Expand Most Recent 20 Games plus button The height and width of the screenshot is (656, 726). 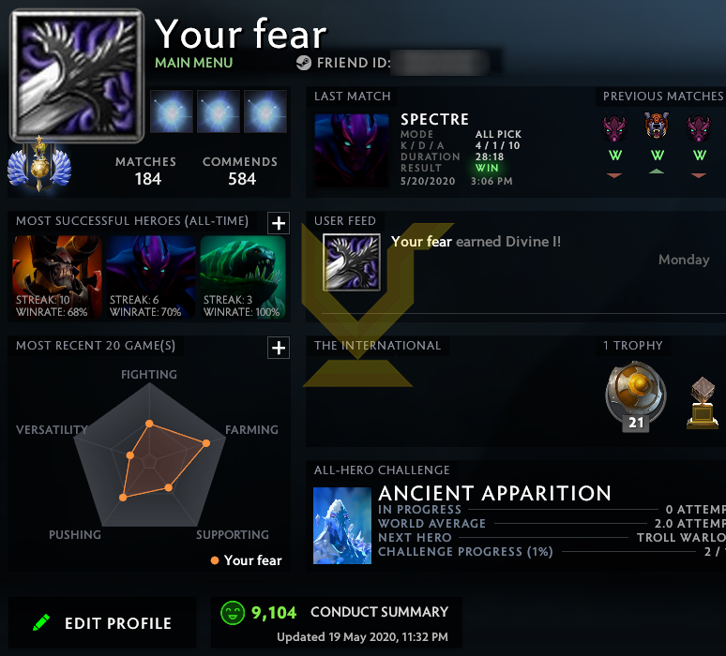[x=279, y=348]
